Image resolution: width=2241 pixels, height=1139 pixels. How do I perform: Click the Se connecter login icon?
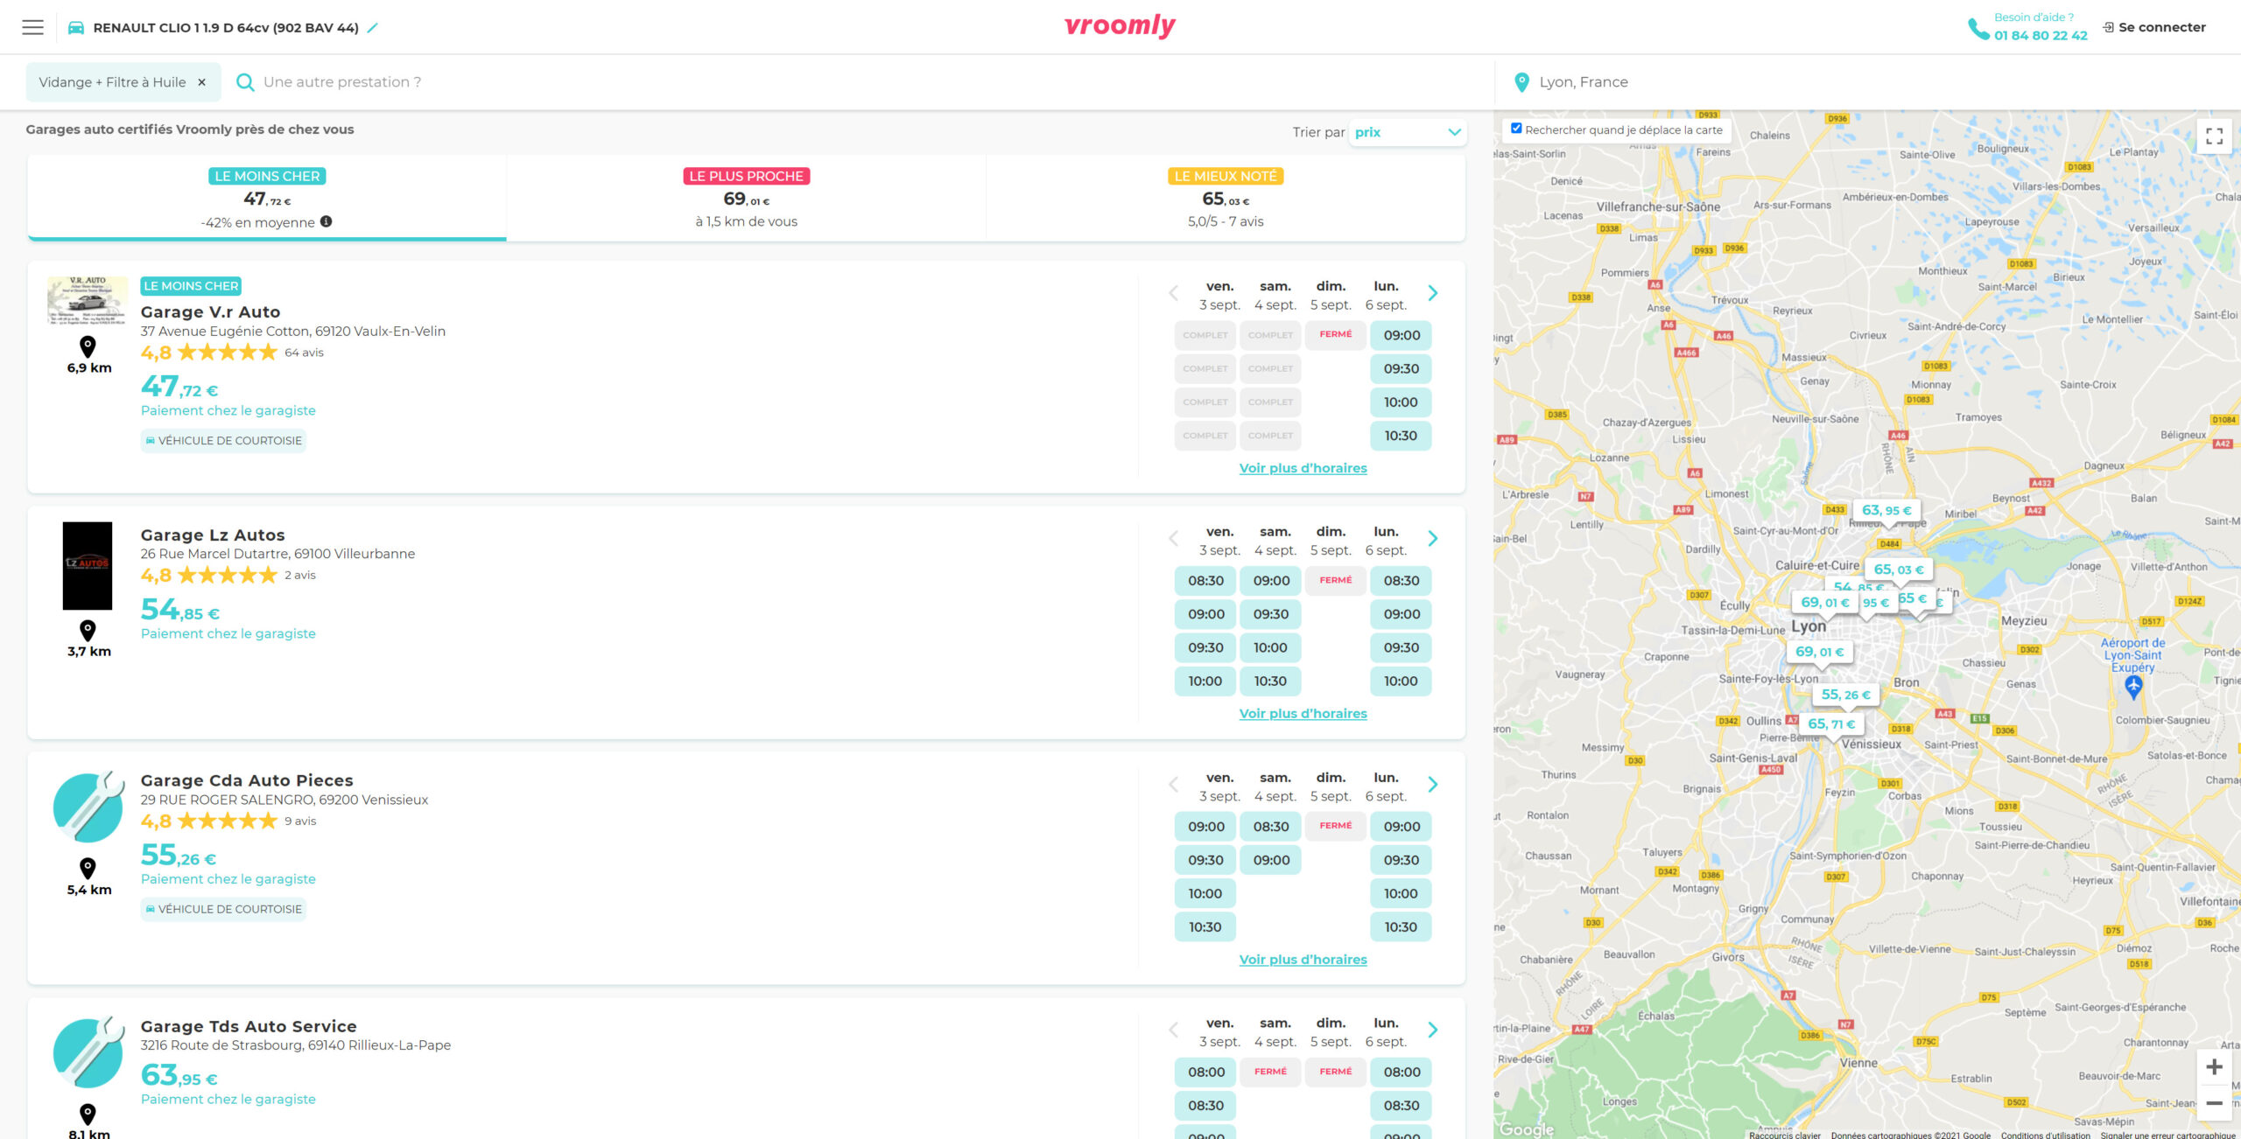point(2109,27)
